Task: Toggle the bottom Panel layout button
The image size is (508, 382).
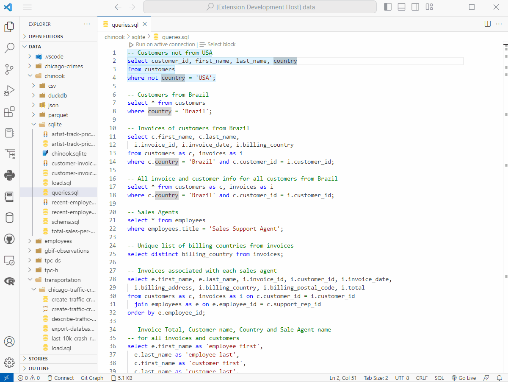Action: pos(402,7)
